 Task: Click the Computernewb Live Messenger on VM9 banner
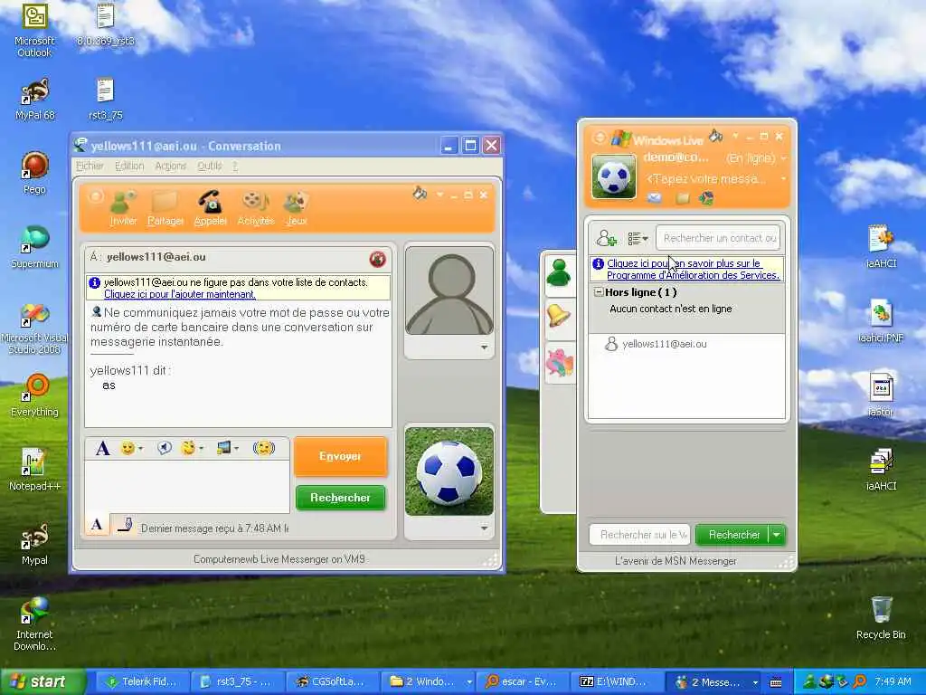[279, 559]
